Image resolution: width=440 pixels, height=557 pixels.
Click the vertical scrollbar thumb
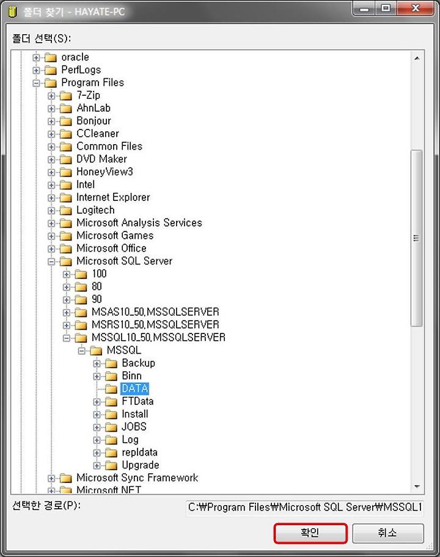coord(417,238)
